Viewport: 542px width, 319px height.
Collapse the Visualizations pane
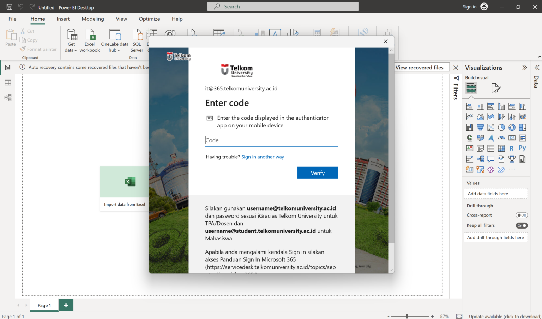pyautogui.click(x=525, y=68)
